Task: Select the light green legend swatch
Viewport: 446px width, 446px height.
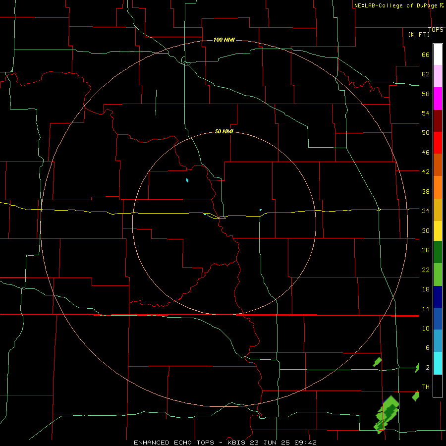Action: (x=438, y=275)
